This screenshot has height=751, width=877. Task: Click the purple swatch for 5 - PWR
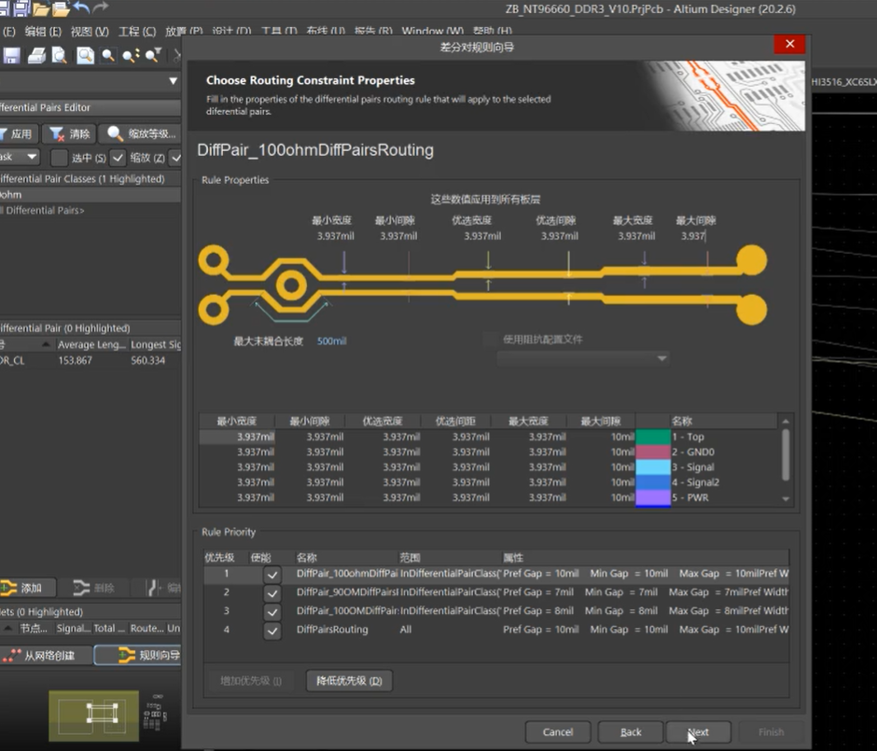[x=653, y=497]
